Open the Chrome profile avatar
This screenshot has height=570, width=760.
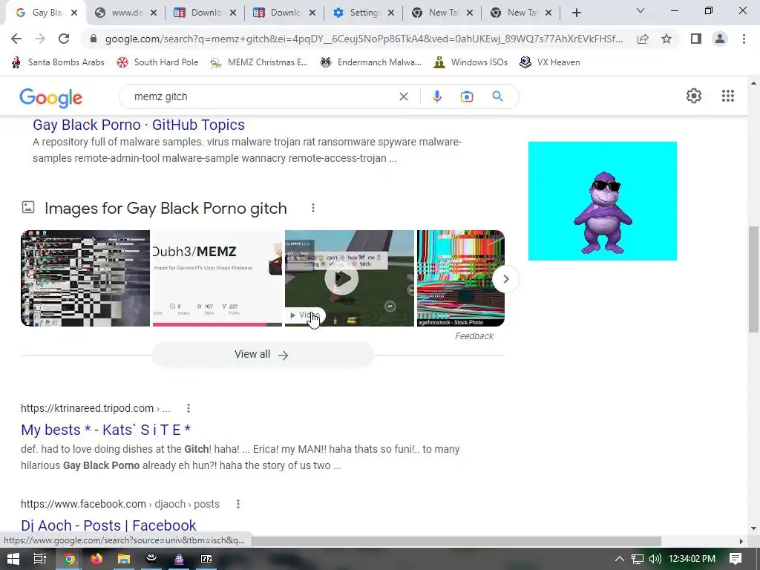click(x=720, y=39)
